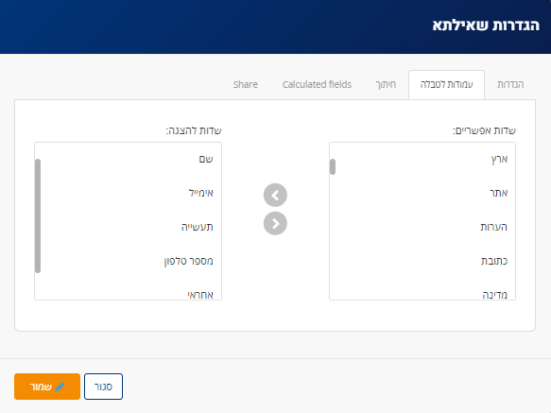551x413 pixels.
Task: Click the right arrow move-field button
Action: coord(275,224)
